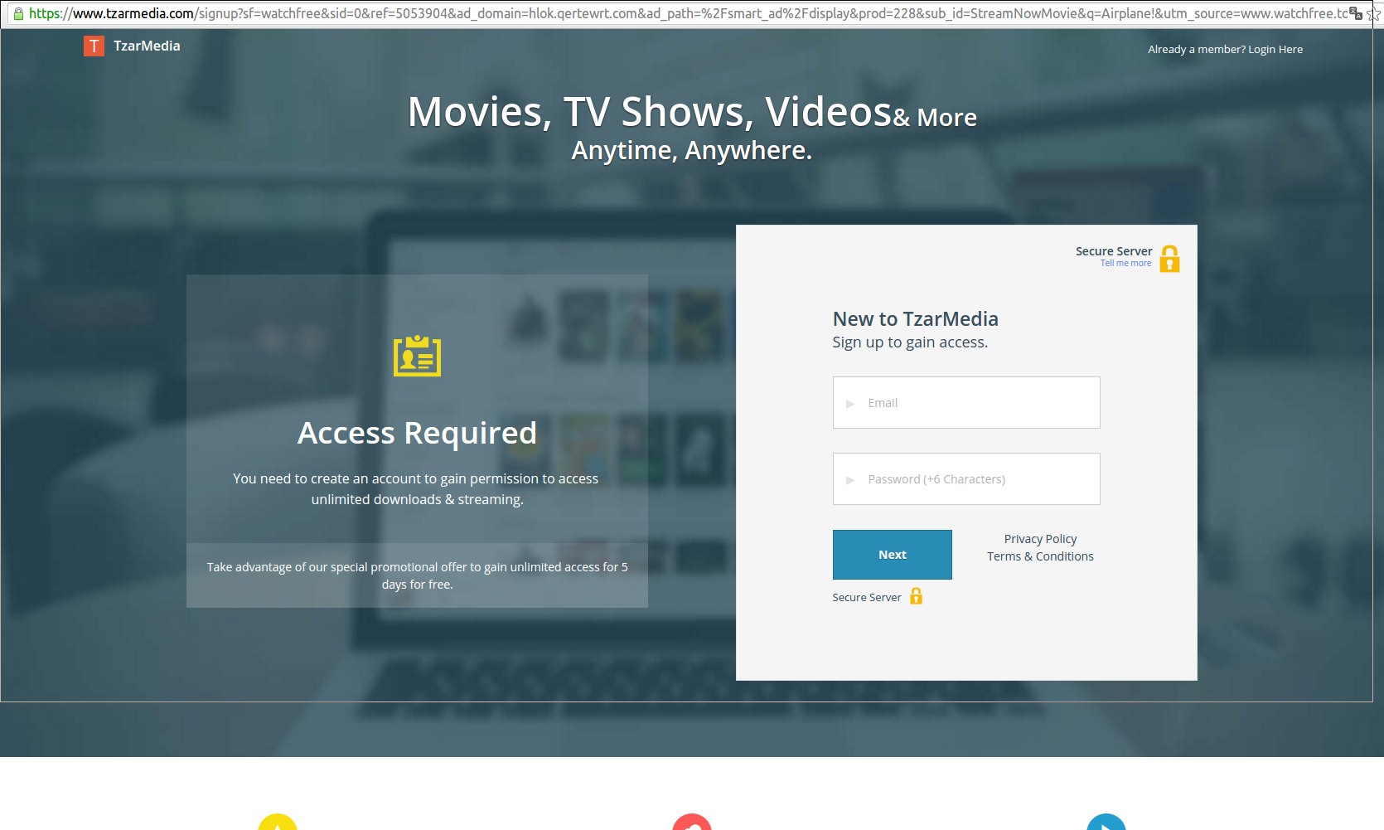Click the translate icon in address bar

click(x=1356, y=13)
